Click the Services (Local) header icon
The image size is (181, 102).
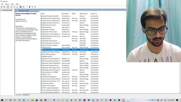(17, 10)
